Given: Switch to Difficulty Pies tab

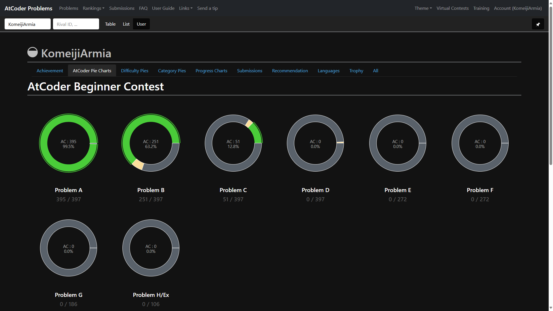Looking at the screenshot, I should click(135, 71).
